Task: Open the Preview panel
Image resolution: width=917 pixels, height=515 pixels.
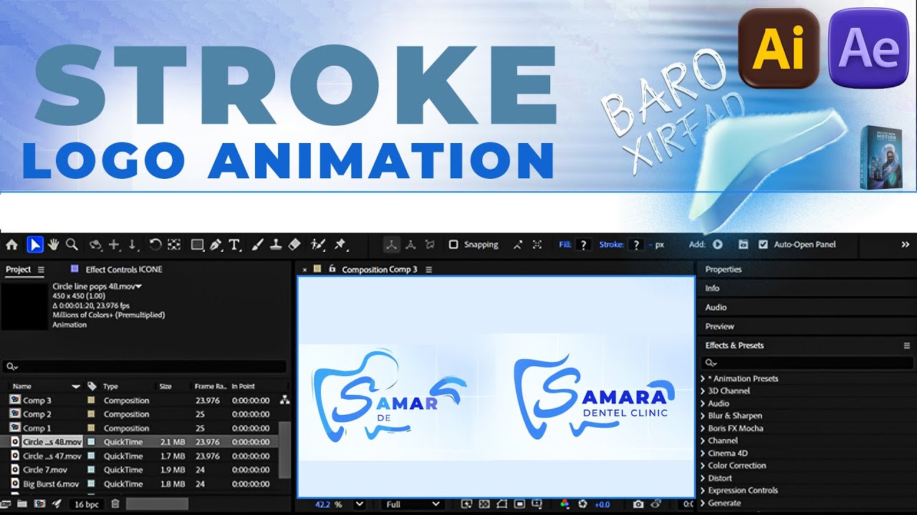Action: pyautogui.click(x=720, y=326)
